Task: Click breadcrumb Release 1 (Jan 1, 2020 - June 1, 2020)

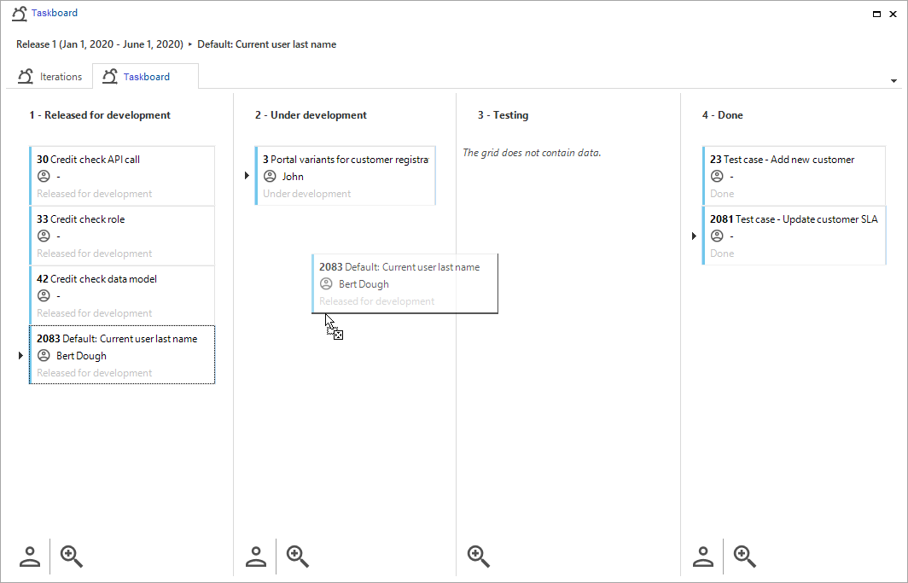Action: pos(100,44)
